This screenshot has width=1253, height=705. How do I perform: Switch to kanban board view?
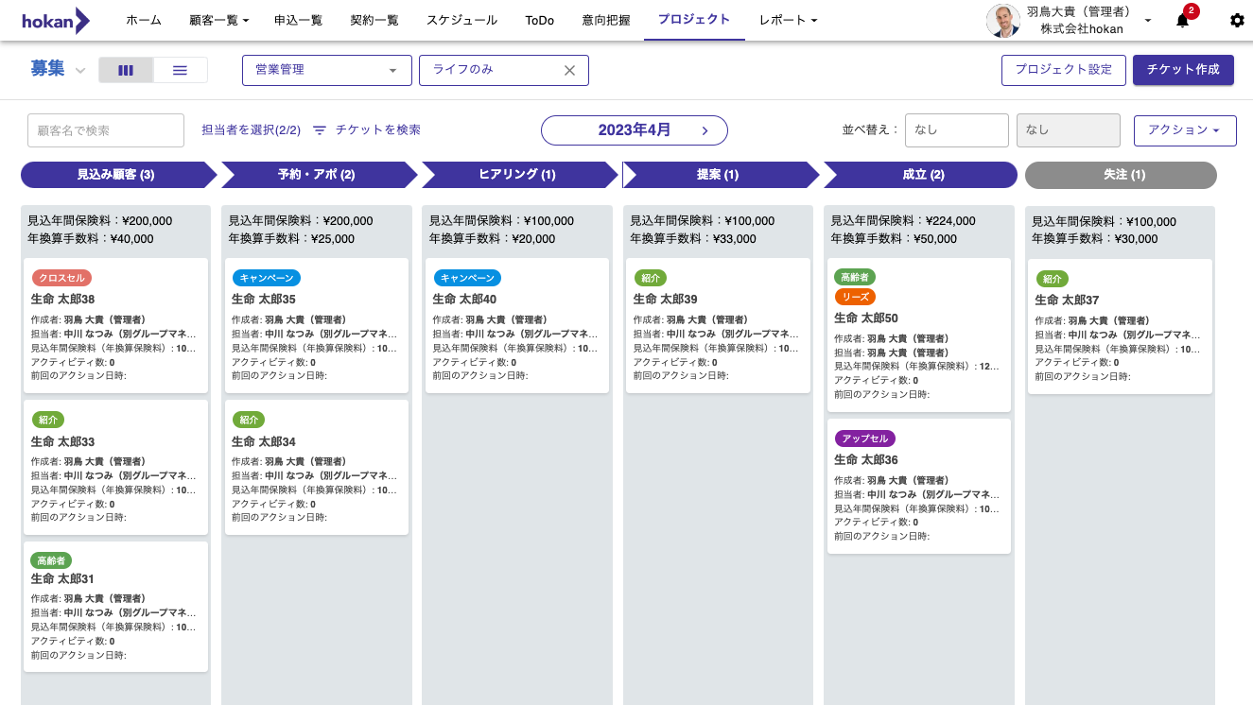coord(126,70)
